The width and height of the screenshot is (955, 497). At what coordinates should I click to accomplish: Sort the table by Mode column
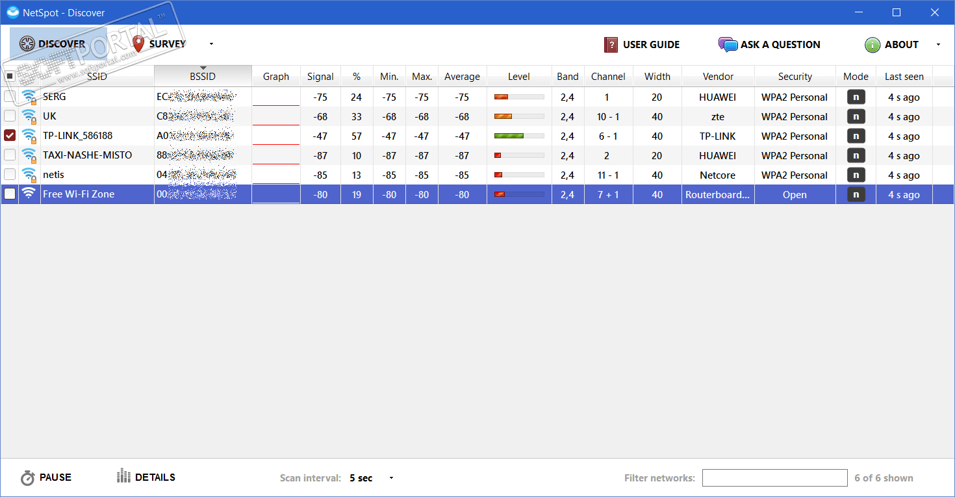[x=856, y=77]
